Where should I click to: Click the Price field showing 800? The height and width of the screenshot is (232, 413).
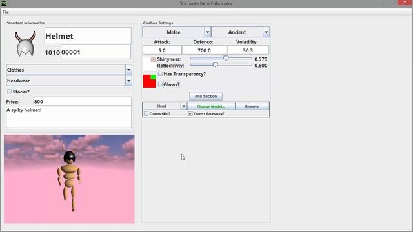click(x=83, y=102)
